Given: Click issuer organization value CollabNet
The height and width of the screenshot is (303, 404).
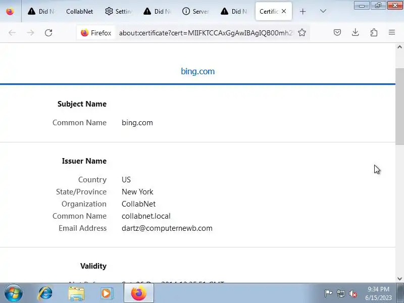Looking at the screenshot, I should [138, 204].
